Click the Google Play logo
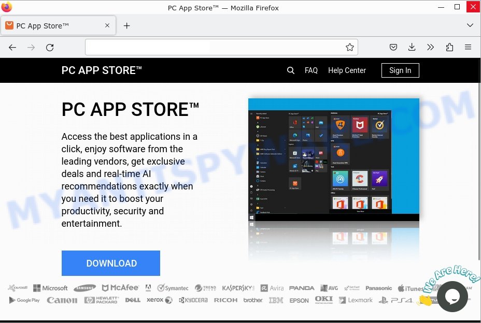The height and width of the screenshot is (323, 481). 24,300
